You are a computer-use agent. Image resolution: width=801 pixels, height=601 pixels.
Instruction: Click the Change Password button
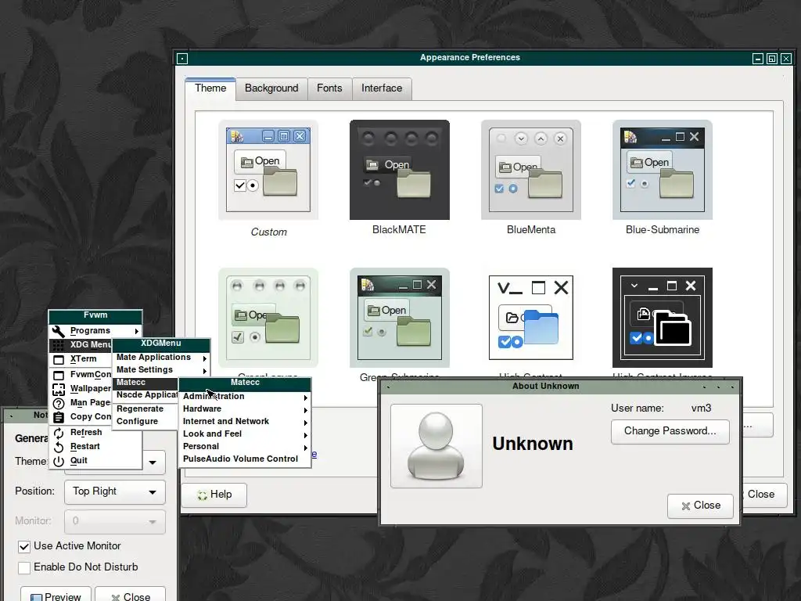pyautogui.click(x=670, y=431)
